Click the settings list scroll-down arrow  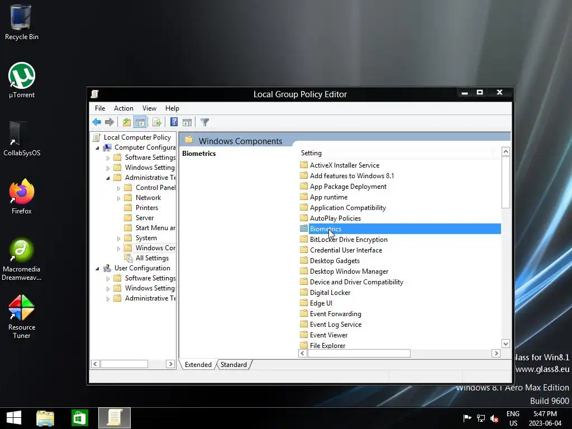[506, 344]
